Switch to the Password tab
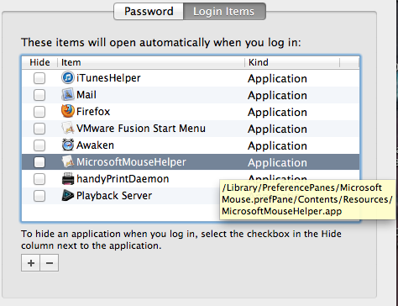Screen dimensions: 398x306 click(x=149, y=12)
